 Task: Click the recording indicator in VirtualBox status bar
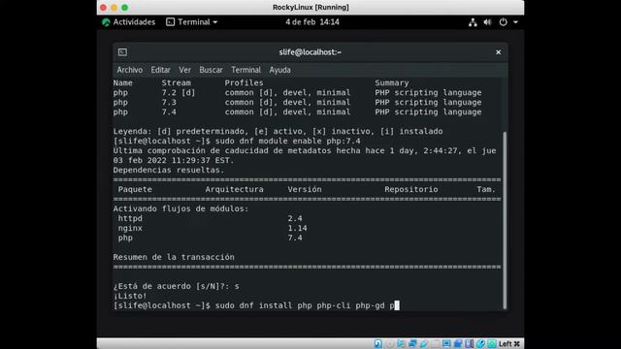tap(458, 344)
